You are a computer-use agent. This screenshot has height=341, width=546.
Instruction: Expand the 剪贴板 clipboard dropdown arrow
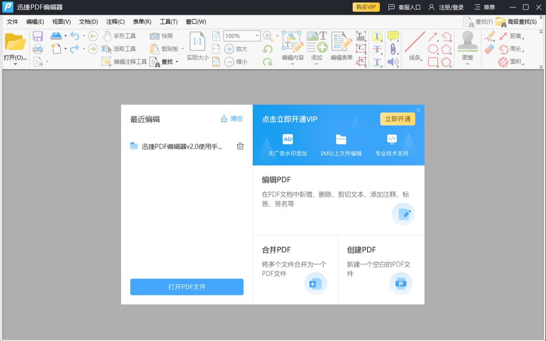[x=182, y=49]
